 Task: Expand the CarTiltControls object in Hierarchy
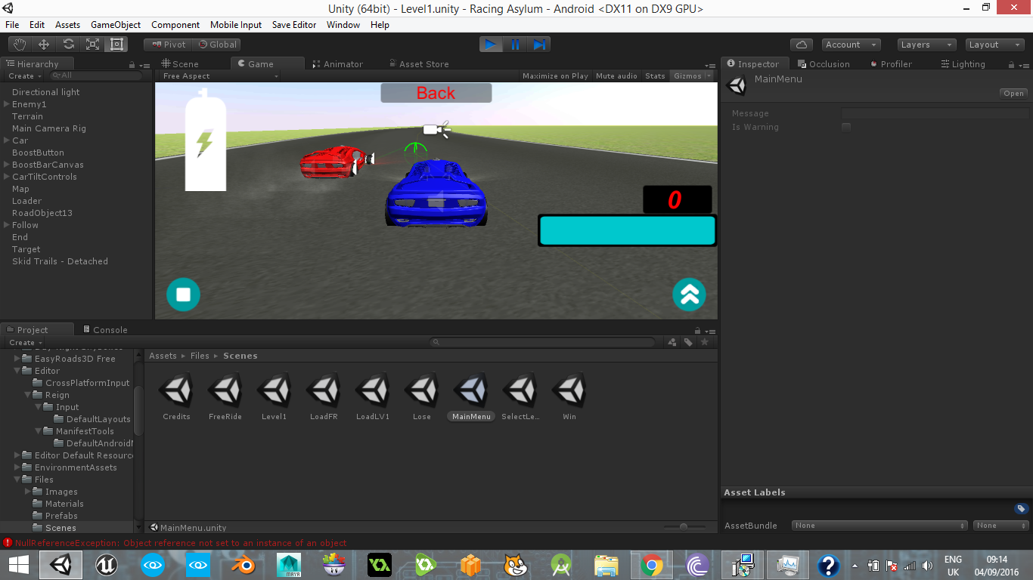click(7, 177)
